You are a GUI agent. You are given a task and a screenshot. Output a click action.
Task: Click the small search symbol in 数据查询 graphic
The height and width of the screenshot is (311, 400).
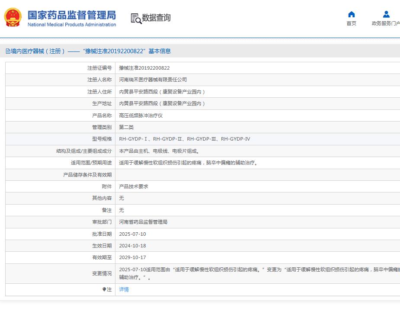click(138, 20)
